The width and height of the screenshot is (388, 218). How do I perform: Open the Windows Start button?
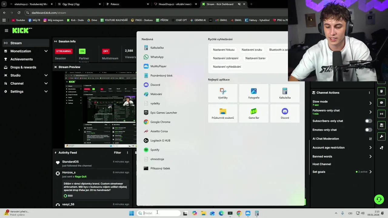point(131,213)
